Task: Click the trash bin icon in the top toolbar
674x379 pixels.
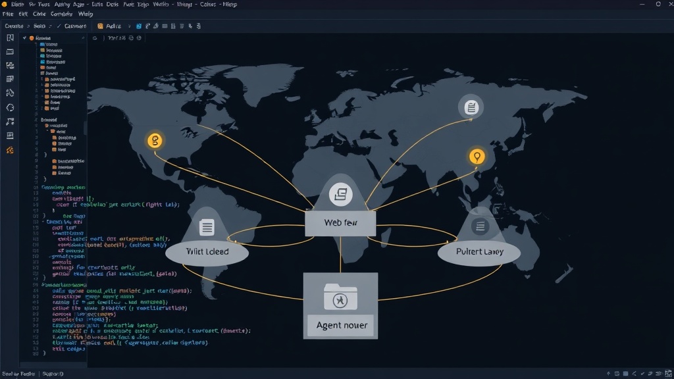Action: (173, 26)
